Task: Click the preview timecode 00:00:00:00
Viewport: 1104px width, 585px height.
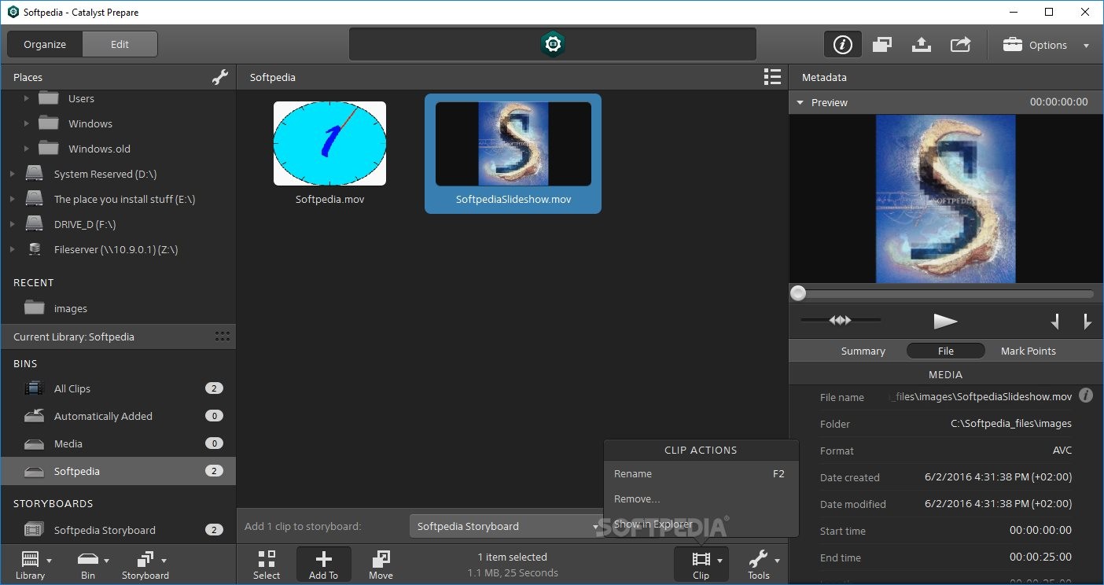Action: coord(1058,102)
